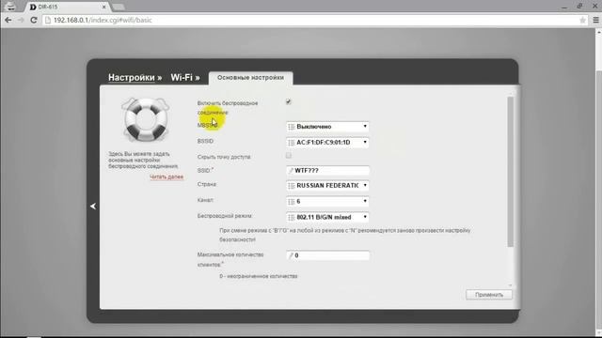
Task: Click the Chrome user profile icon
Action: tap(10, 7)
